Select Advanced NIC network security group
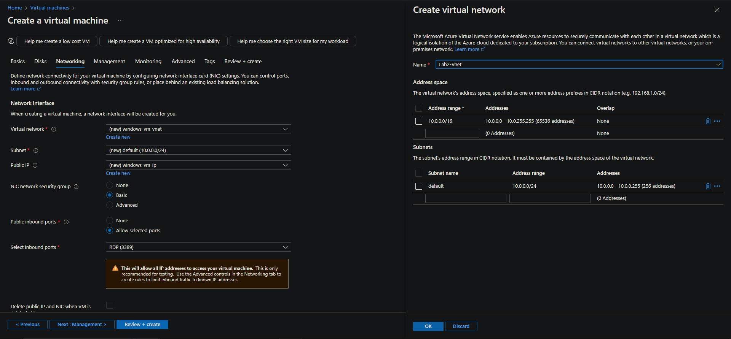731x339 pixels. [110, 205]
